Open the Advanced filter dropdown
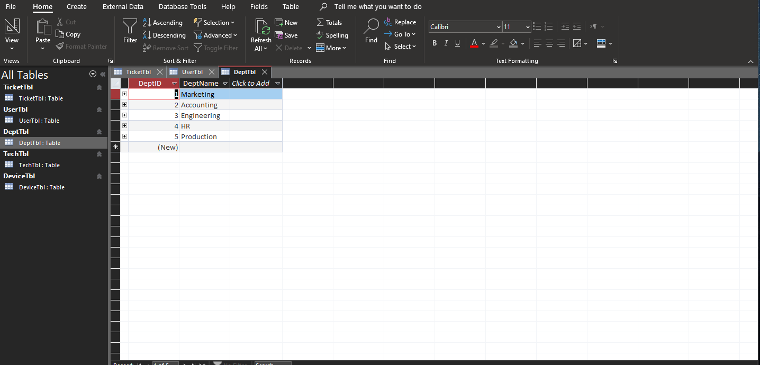 pyautogui.click(x=216, y=35)
